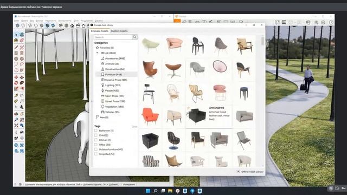Open the Asset Library panel icon in Enscape toolbar

click(x=277, y=22)
